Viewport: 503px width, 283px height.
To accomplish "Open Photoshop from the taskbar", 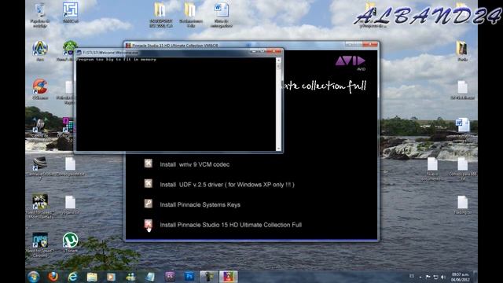I will [x=189, y=276].
